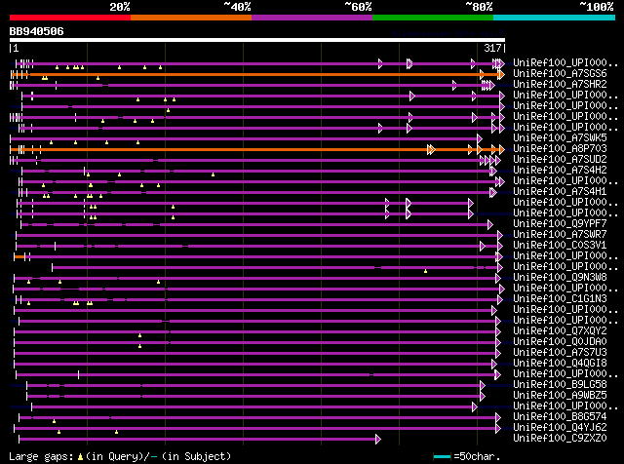The height and width of the screenshot is (464, 624).
Task: Open hit UniRef100_Q9N3W8
Action: tap(560, 278)
